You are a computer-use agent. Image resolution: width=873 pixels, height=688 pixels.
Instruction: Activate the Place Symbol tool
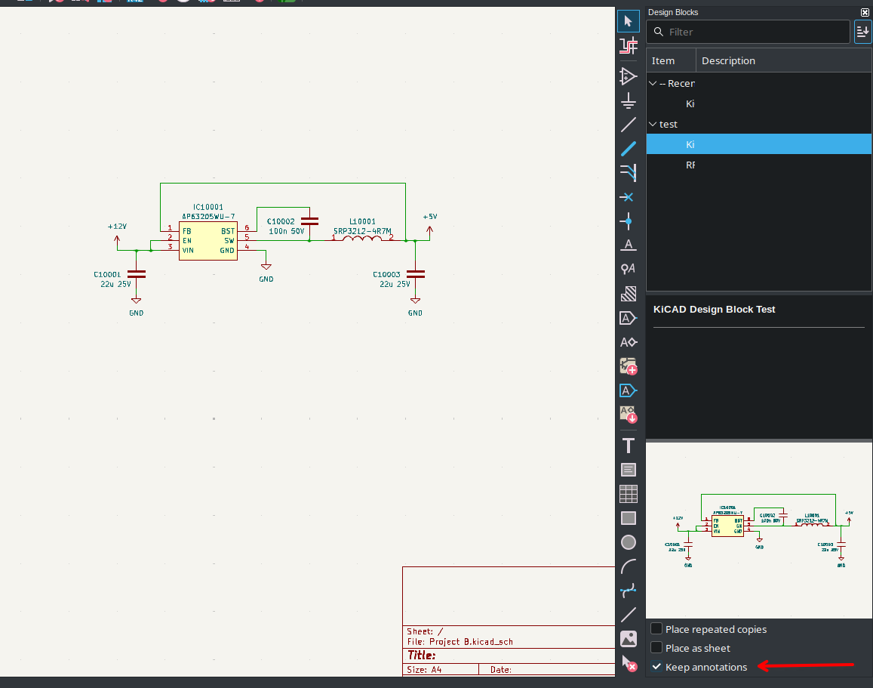[x=628, y=76]
